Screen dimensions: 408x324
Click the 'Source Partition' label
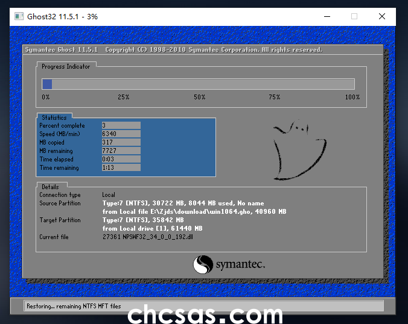[60, 204]
